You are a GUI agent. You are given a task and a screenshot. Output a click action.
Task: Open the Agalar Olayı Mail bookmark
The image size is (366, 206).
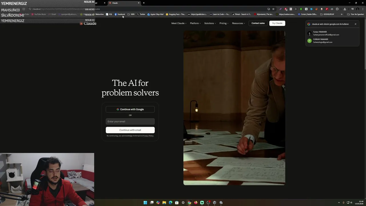pyautogui.click(x=155, y=14)
